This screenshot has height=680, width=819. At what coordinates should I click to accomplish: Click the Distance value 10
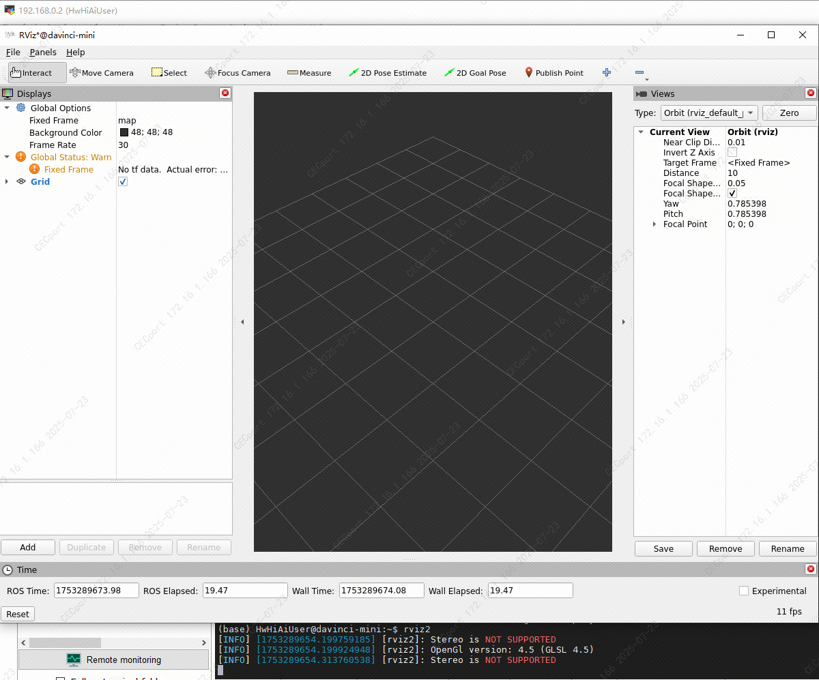click(732, 173)
